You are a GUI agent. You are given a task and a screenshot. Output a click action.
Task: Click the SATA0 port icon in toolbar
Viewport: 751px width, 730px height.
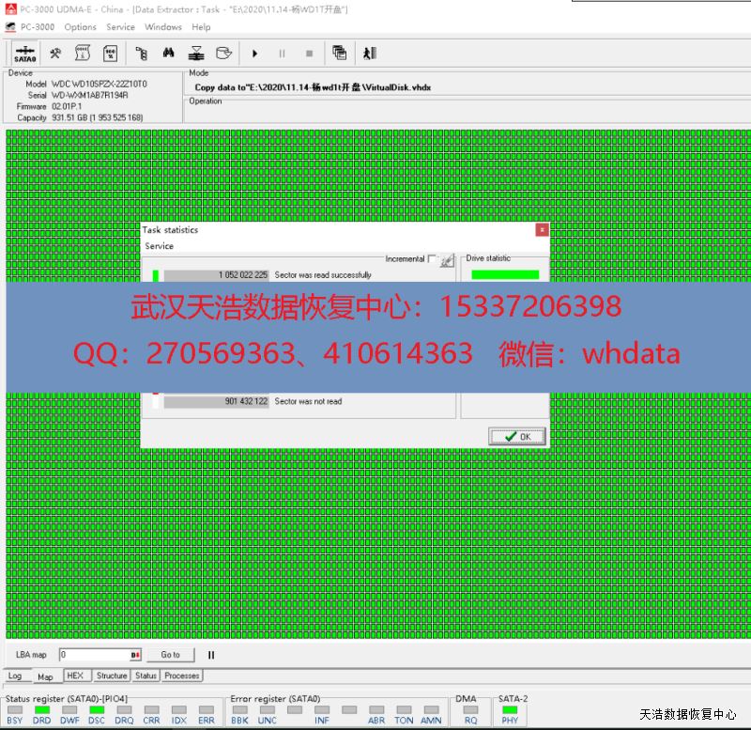tap(25, 54)
